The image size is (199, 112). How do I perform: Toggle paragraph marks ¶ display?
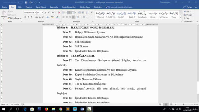92,12
